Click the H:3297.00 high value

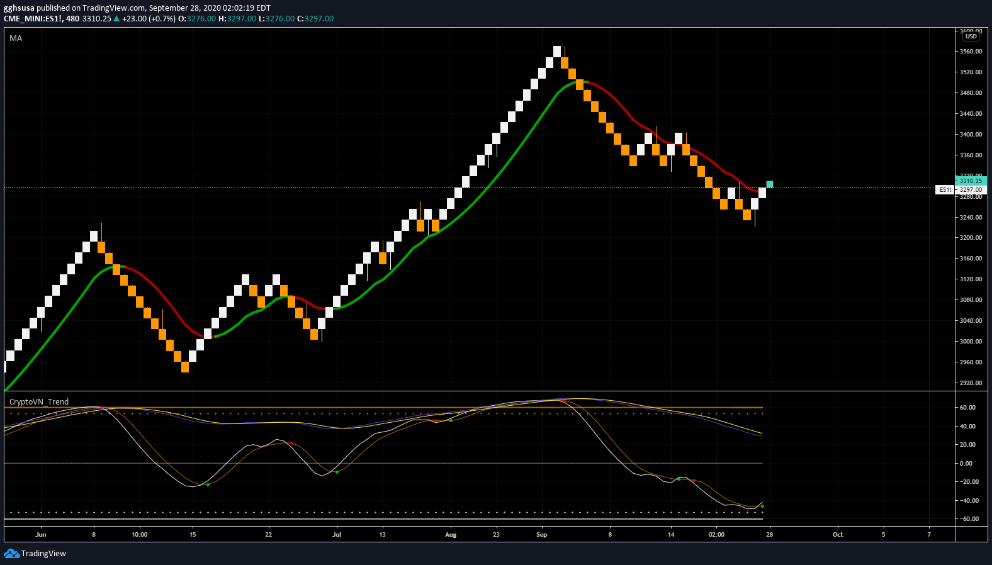237,18
